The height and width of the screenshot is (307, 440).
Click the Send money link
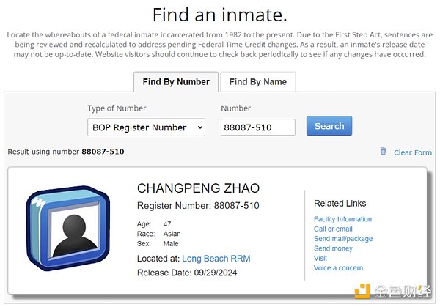[333, 249]
